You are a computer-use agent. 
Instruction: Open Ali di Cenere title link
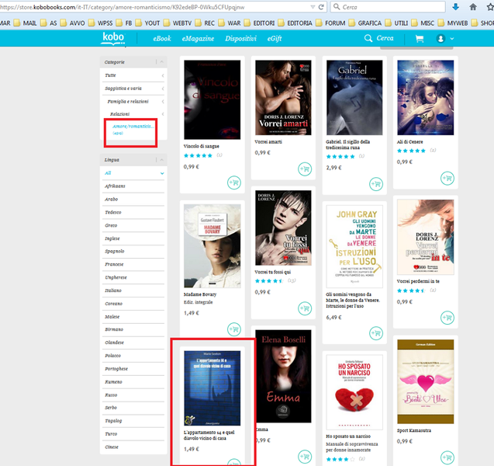410,141
